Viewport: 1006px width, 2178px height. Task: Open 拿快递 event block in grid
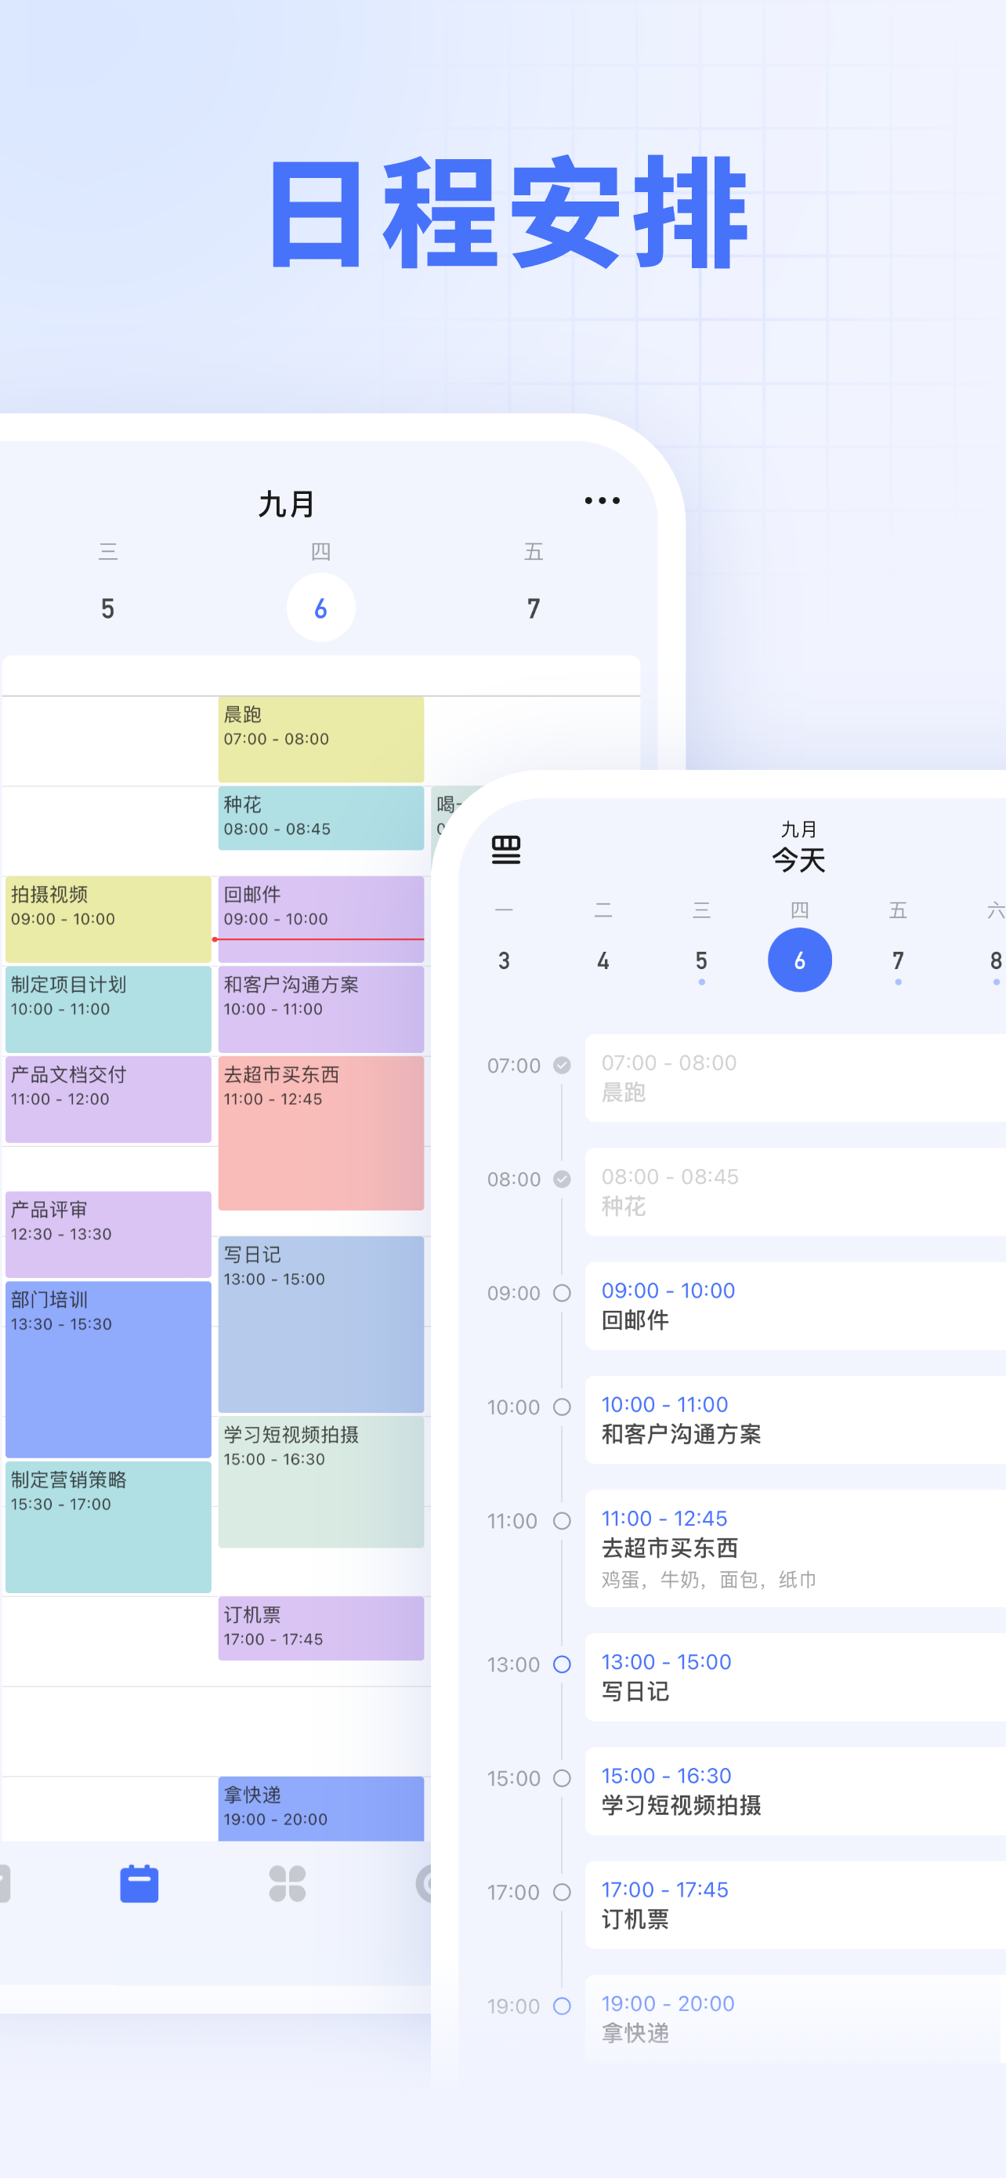pyautogui.click(x=321, y=1808)
